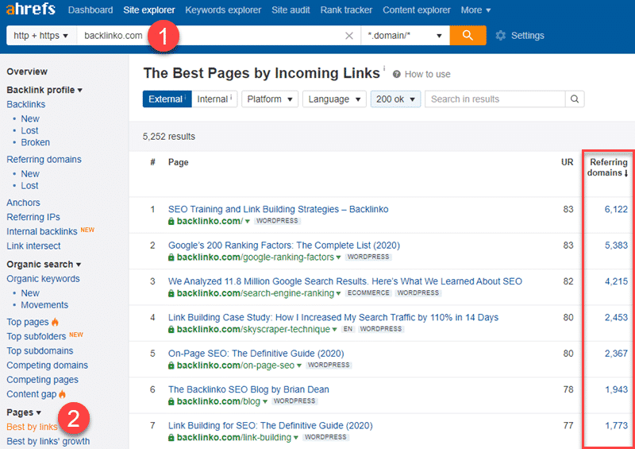Go to Site audit menu item
The image size is (635, 449).
click(x=291, y=10)
